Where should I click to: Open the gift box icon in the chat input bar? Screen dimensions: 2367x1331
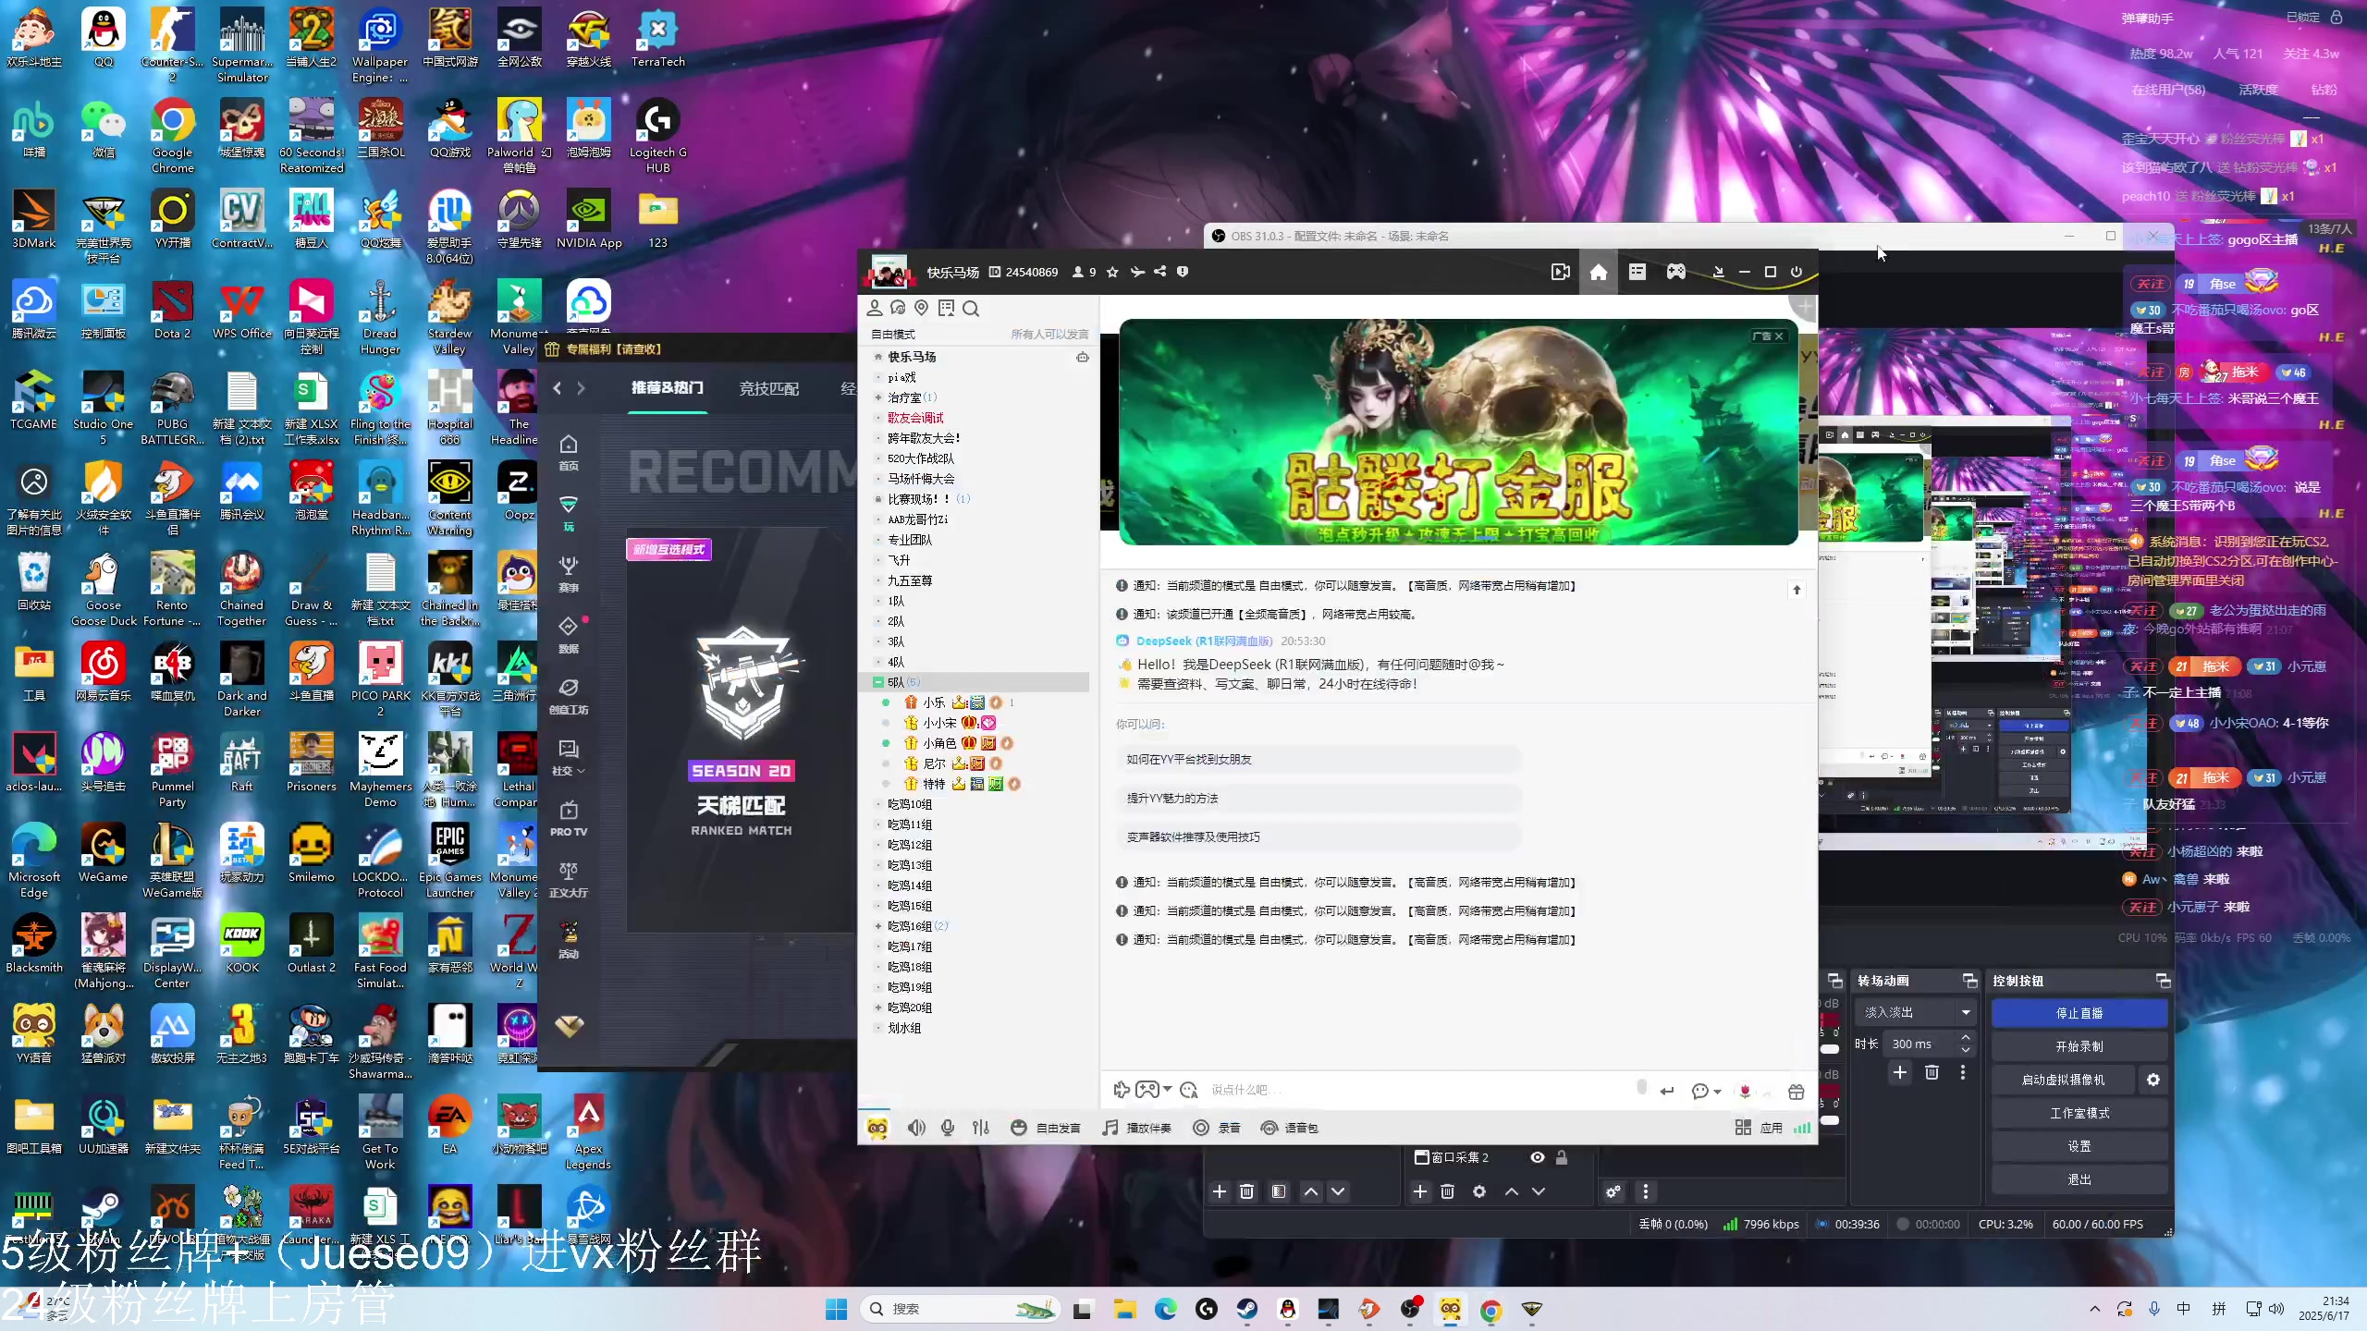[1796, 1092]
